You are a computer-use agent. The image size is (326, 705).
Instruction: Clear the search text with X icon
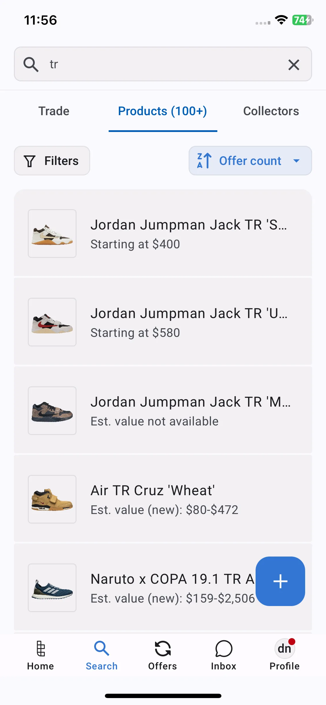(294, 65)
